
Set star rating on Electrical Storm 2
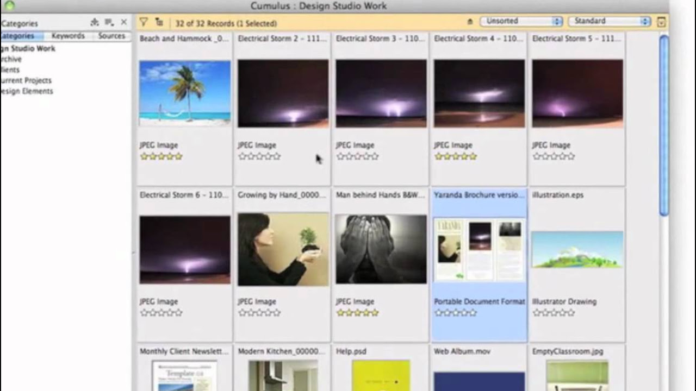coord(259,156)
